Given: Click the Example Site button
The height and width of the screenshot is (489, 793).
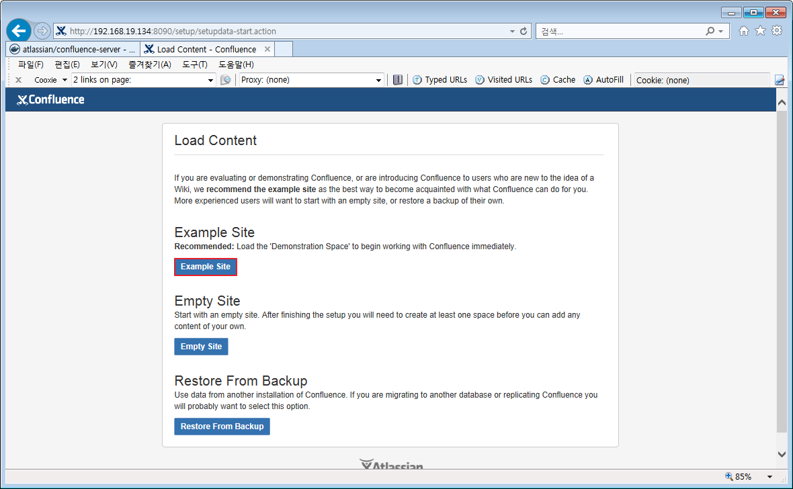Looking at the screenshot, I should pos(206,267).
